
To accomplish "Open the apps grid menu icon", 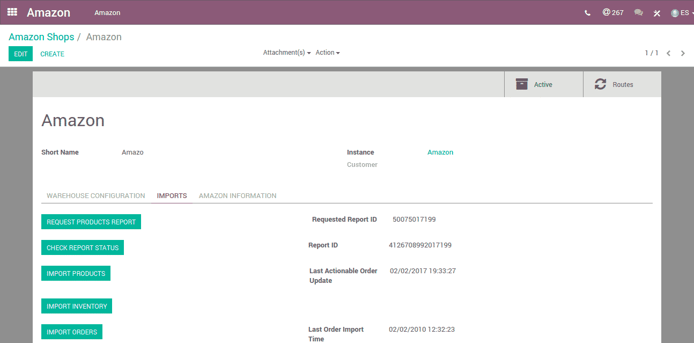I will 12,12.
